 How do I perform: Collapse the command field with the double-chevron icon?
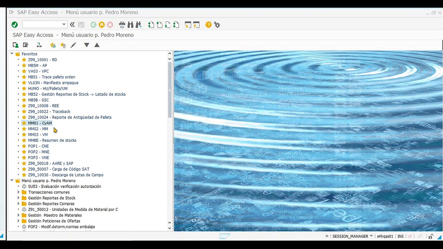tap(72, 25)
